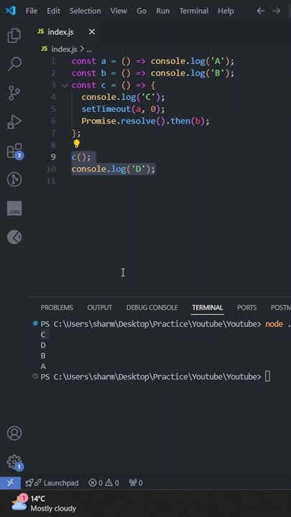Open the Terminal menu

(194, 11)
